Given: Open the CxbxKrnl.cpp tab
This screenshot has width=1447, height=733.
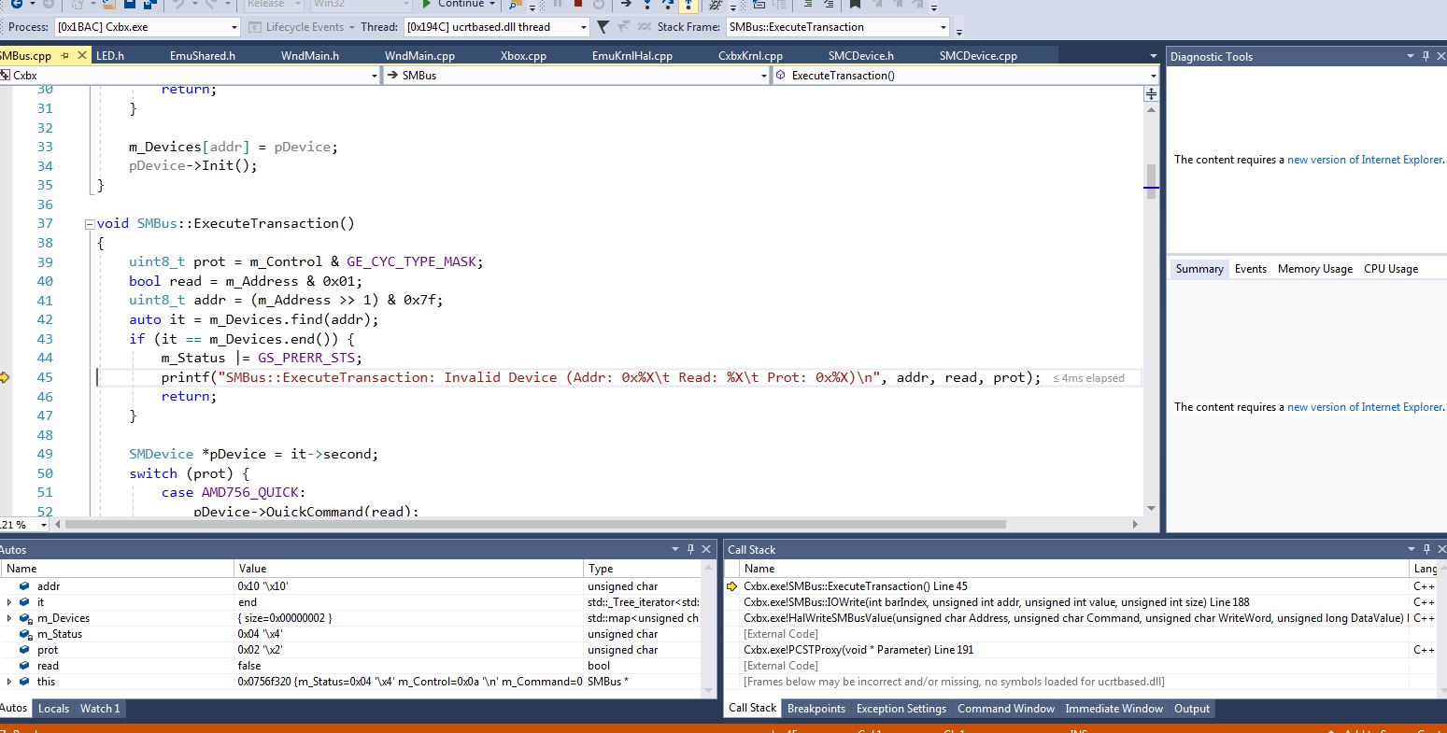Looking at the screenshot, I should (x=750, y=56).
